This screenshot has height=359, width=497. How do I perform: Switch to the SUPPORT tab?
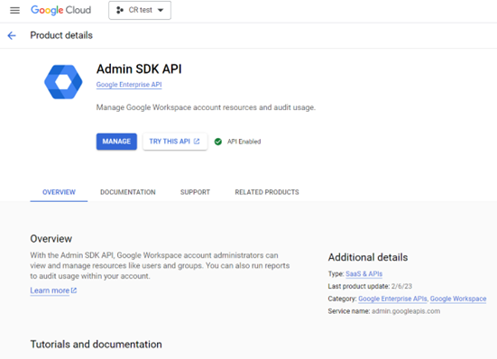point(195,192)
